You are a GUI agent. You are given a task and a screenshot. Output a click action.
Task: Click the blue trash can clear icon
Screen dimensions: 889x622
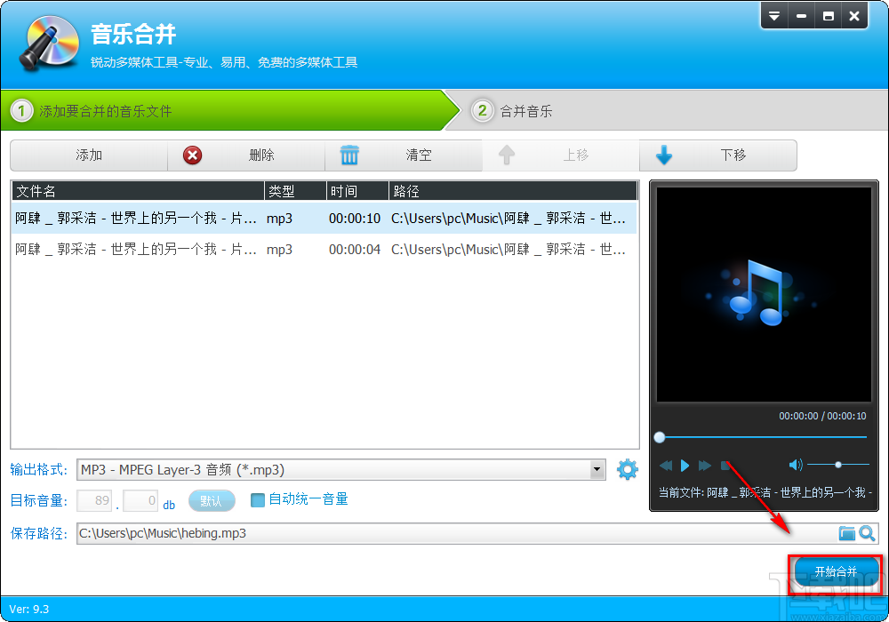pos(349,155)
